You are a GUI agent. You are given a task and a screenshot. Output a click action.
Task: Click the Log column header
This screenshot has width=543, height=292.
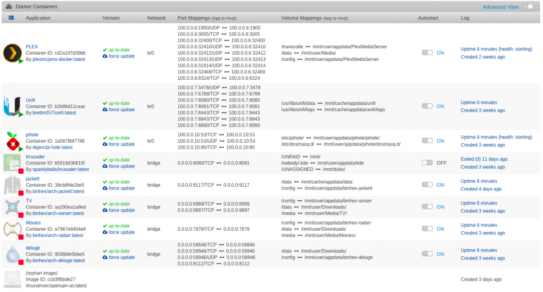pos(465,18)
